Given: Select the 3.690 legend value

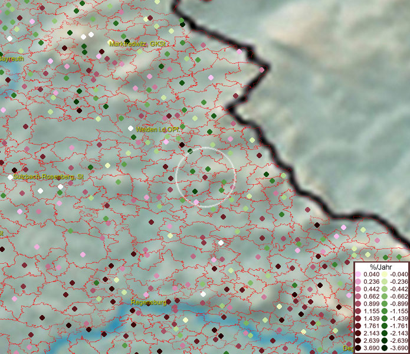Looking at the screenshot, I should pos(371,348).
